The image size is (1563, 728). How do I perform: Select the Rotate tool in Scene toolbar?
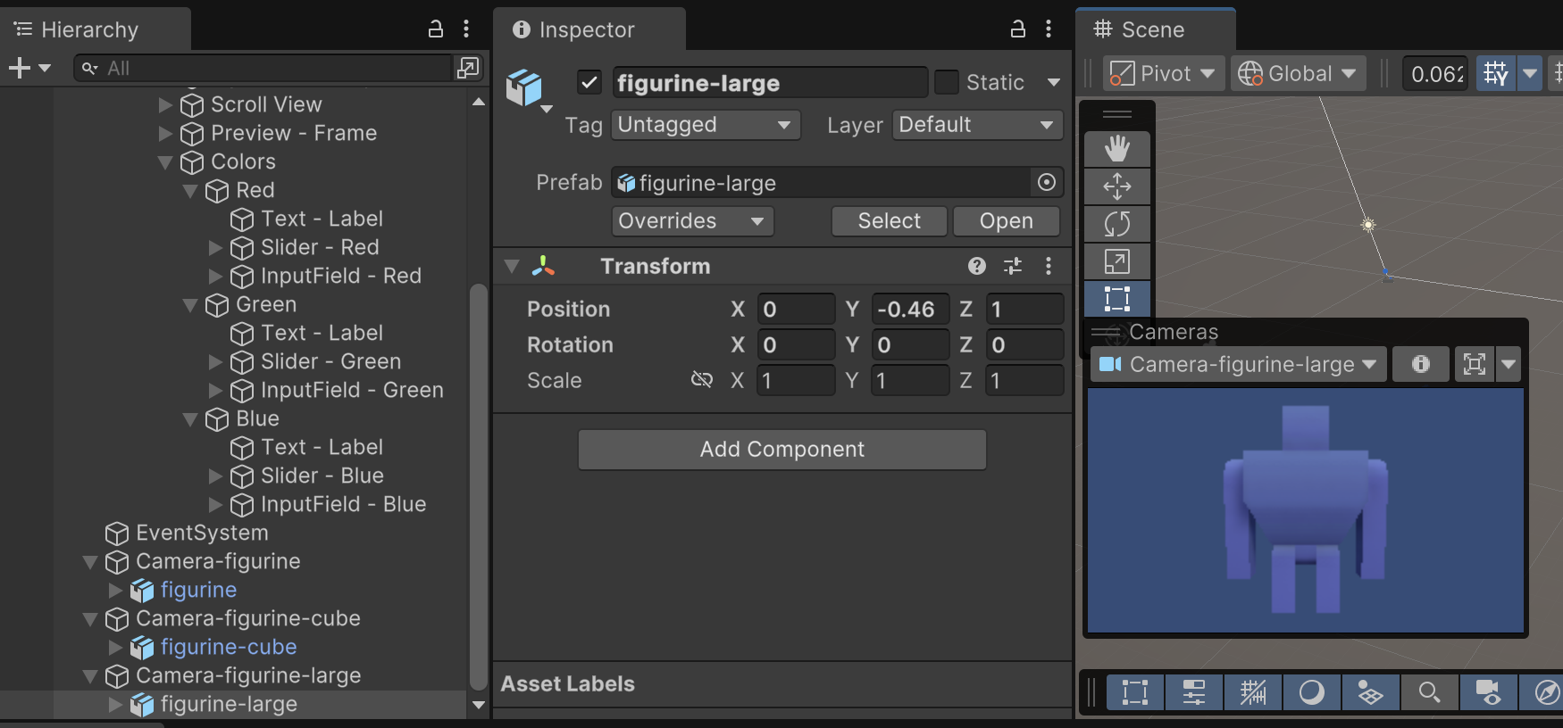click(x=1116, y=224)
